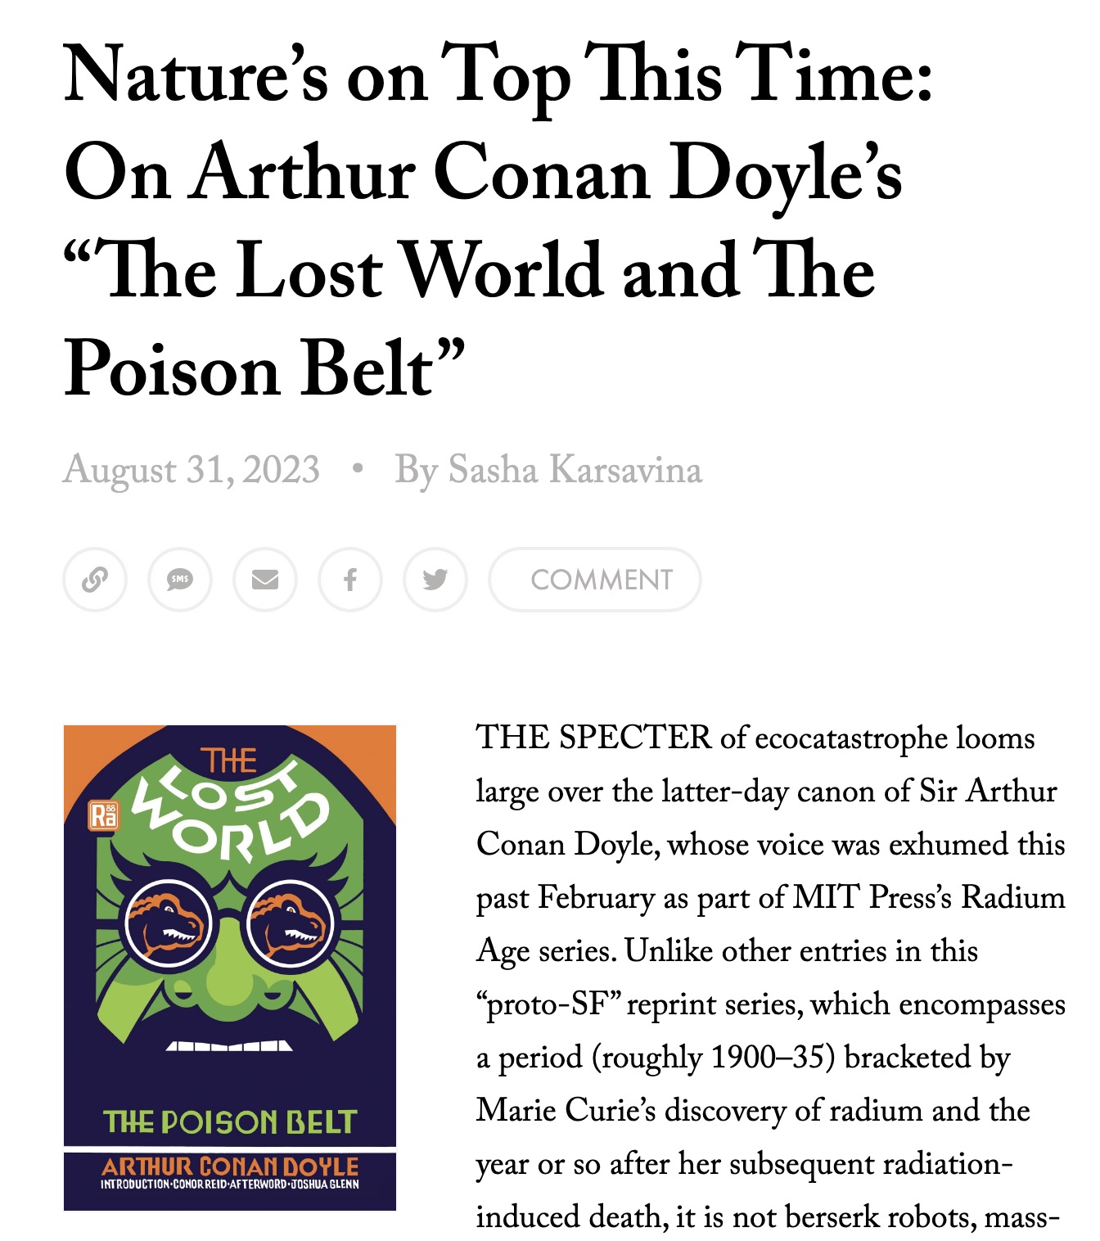Click the copy link share icon
The height and width of the screenshot is (1241, 1100).
point(95,580)
